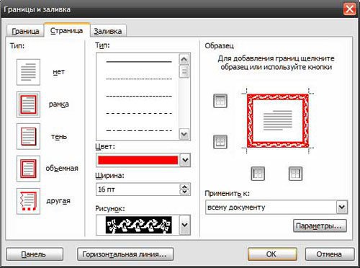This screenshot has height=268, width=360.
Task: Switch to the Страница tab
Action: [x=67, y=30]
